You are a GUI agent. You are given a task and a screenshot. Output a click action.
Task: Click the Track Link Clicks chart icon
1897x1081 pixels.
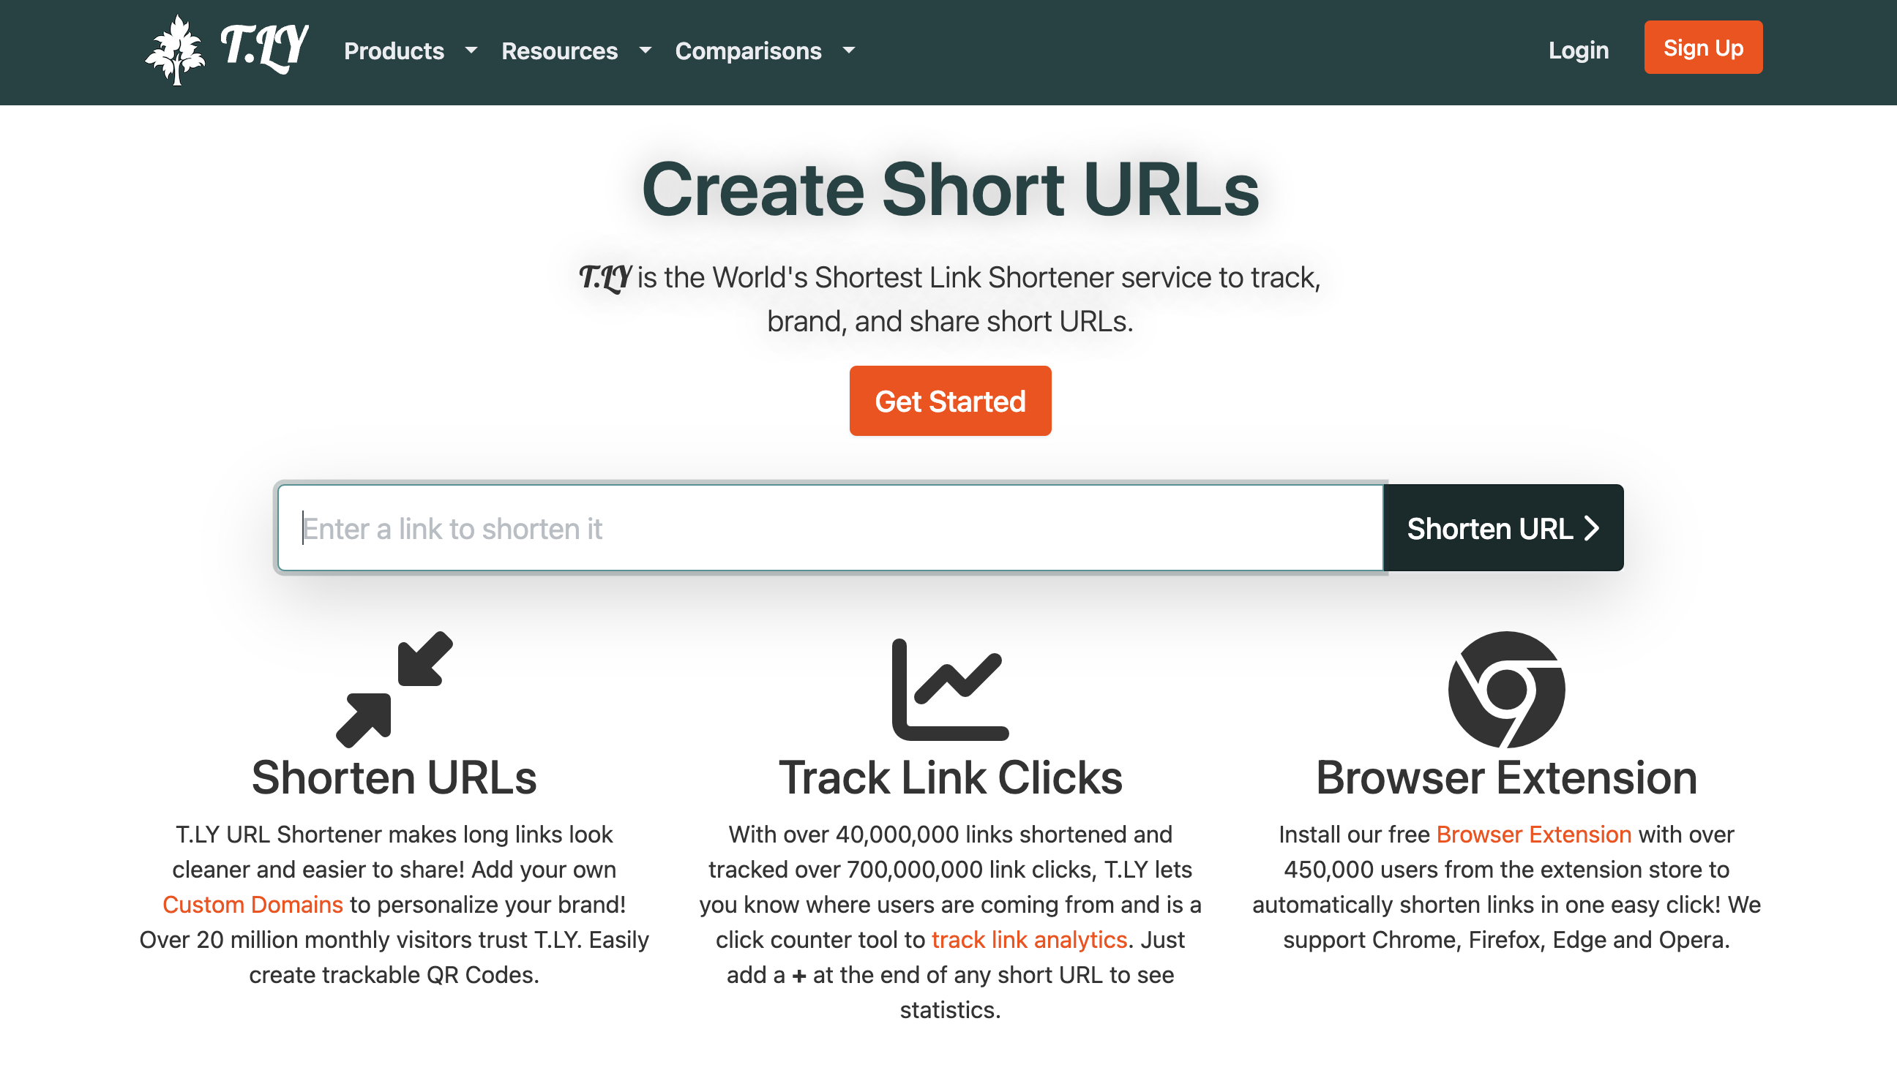click(x=950, y=689)
